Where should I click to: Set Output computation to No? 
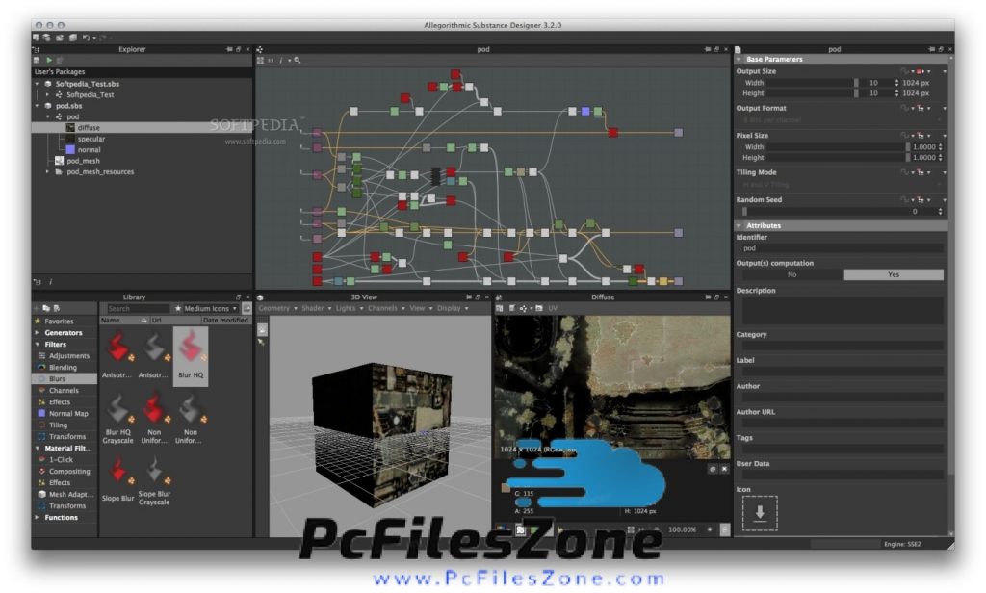coord(791,274)
